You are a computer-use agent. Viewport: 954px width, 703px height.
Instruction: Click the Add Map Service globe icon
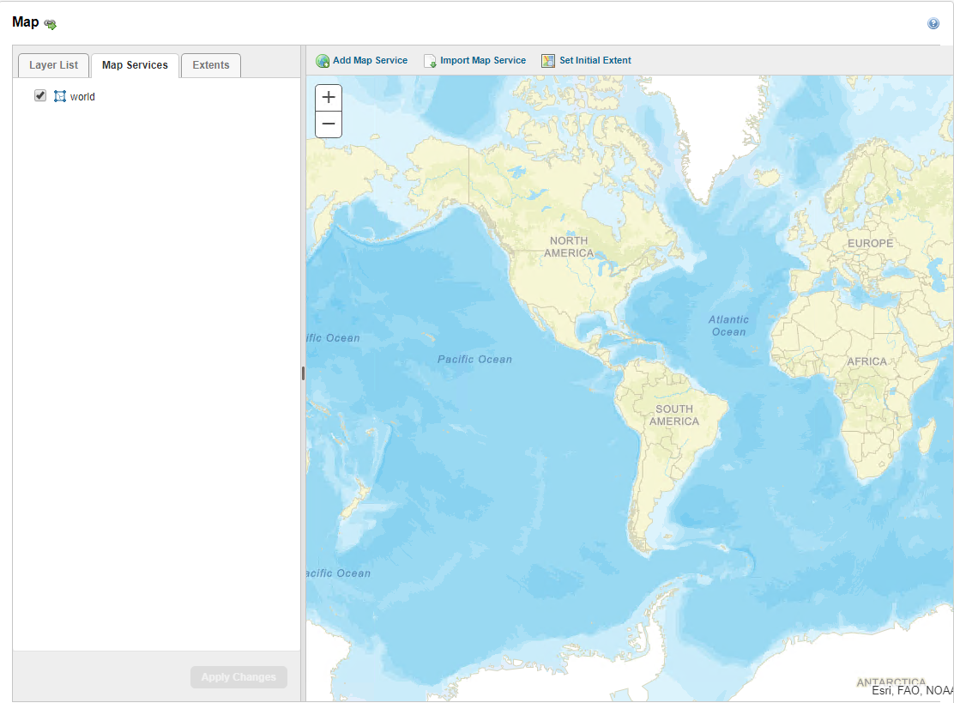coord(323,61)
